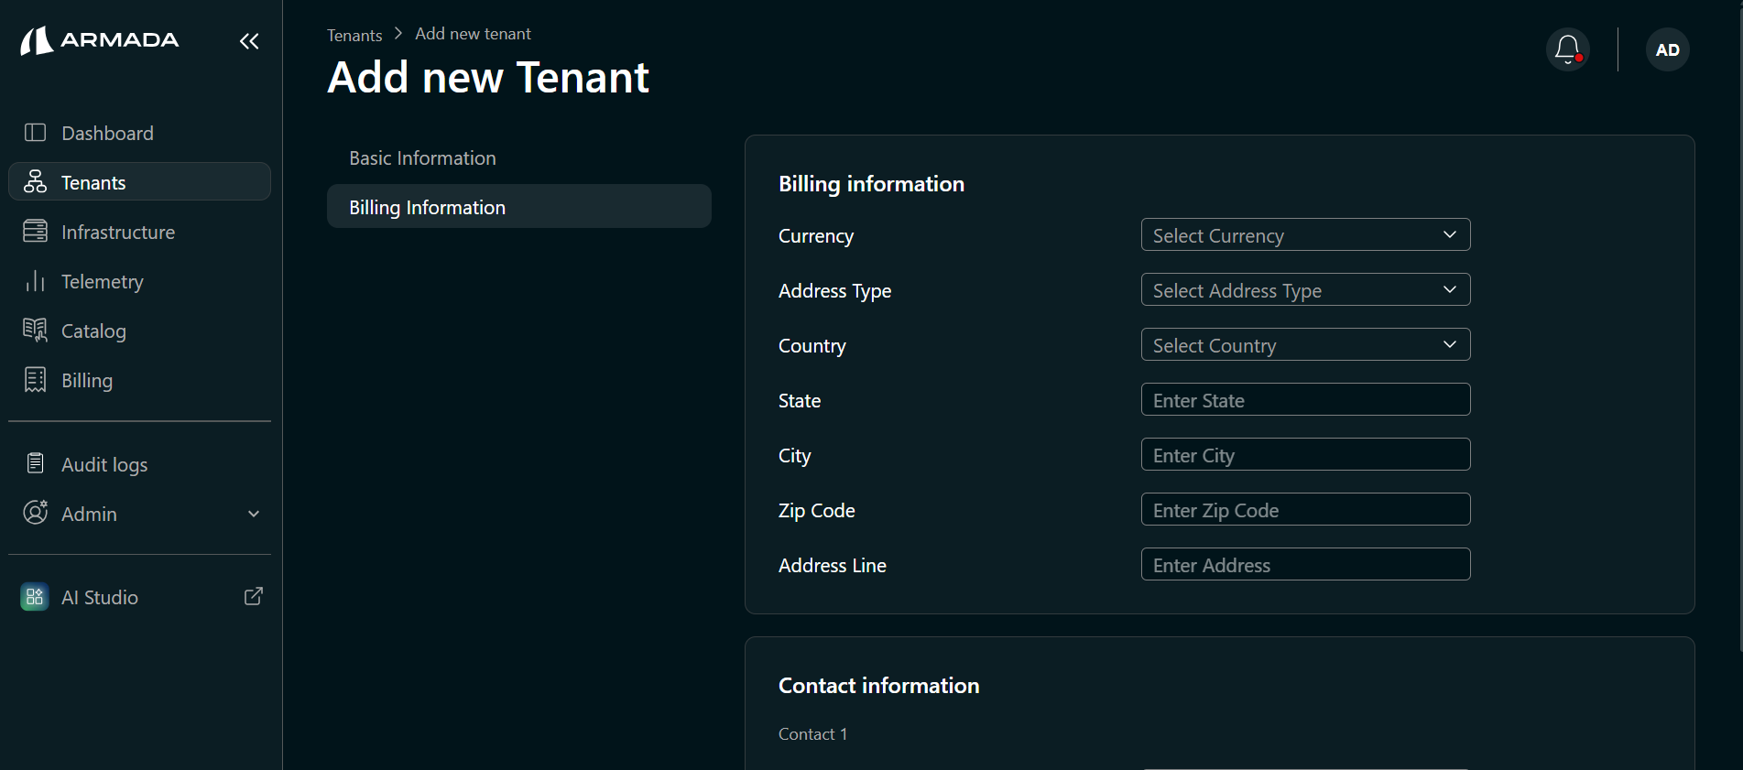Click the AI Studio app icon

(35, 597)
